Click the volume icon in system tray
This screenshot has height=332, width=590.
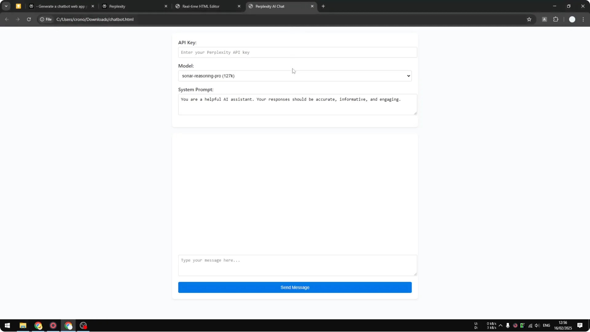pyautogui.click(x=537, y=326)
